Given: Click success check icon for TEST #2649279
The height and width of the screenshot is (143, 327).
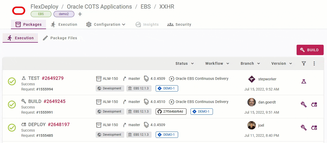Looking at the screenshot, I should [x=12, y=81].
